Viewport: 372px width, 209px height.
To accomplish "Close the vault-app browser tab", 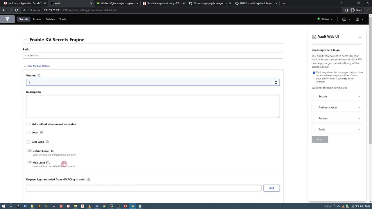I will [45, 3].
